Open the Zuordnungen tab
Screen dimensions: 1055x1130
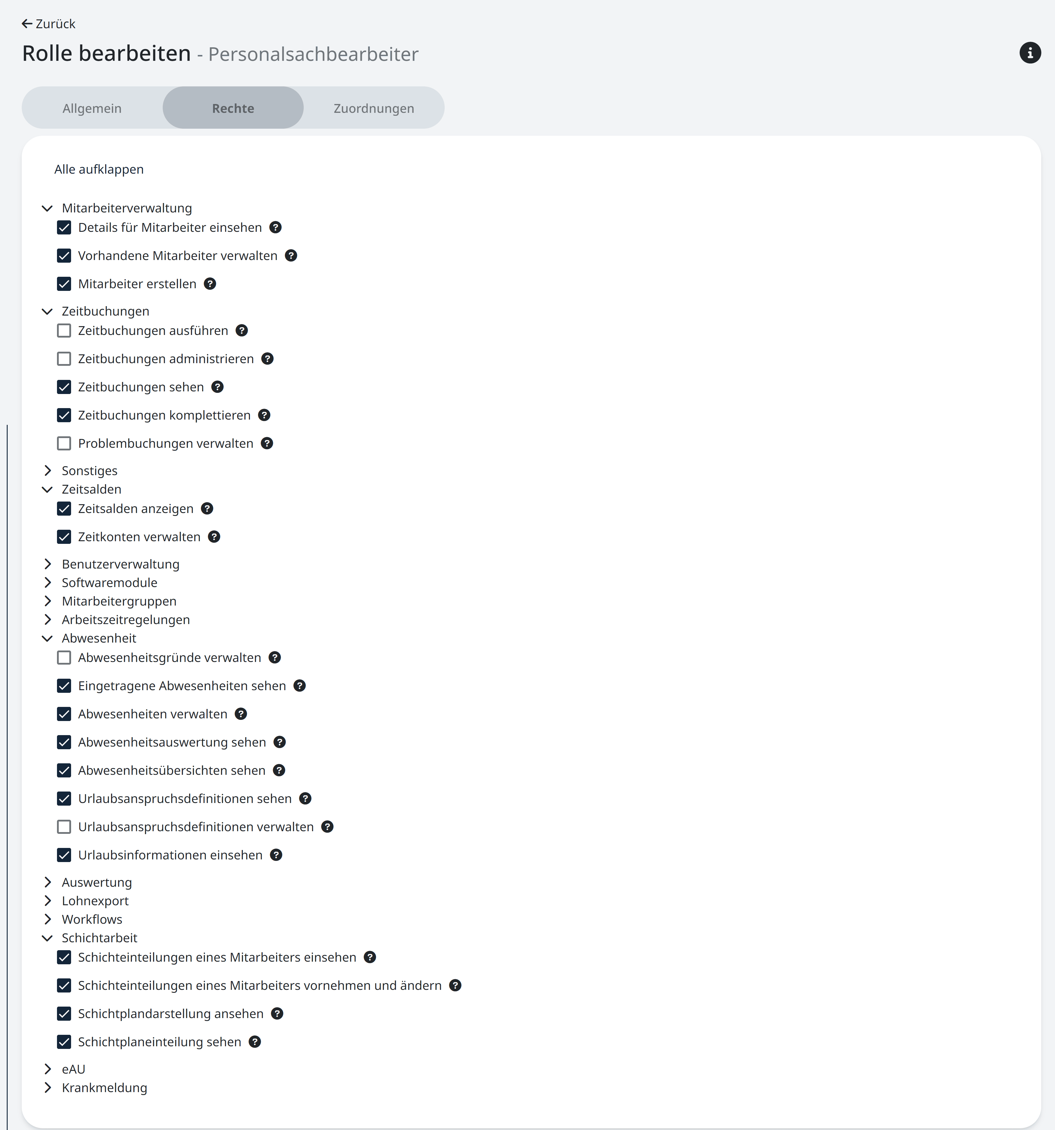pos(374,108)
